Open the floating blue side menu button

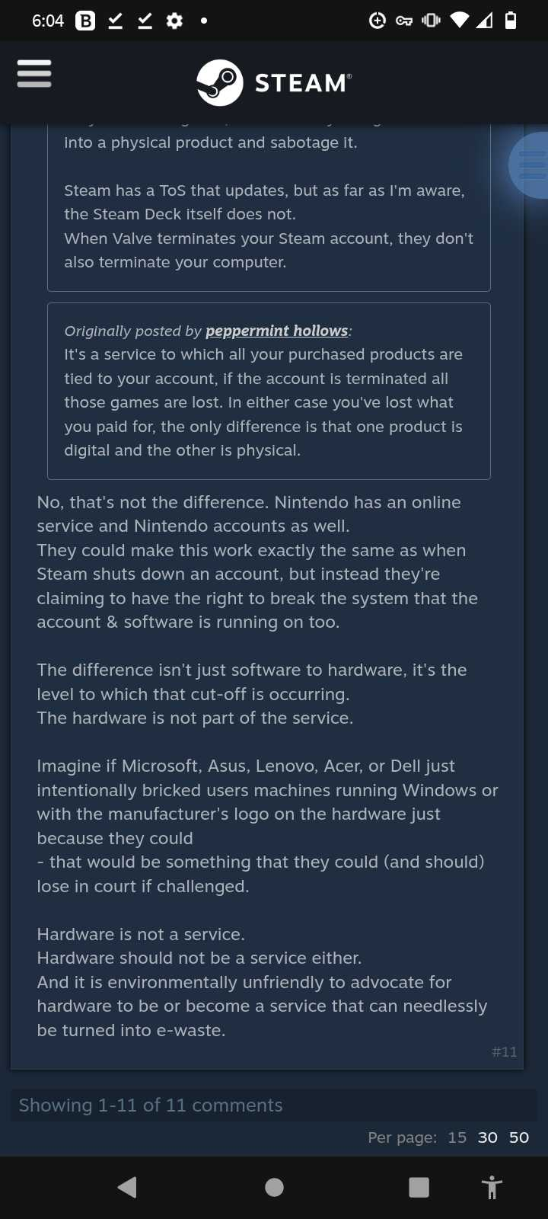click(530, 165)
